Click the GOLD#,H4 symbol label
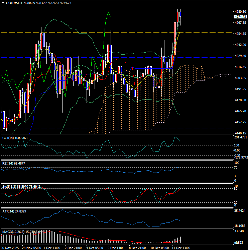This screenshot has height=251, width=248. point(13,3)
